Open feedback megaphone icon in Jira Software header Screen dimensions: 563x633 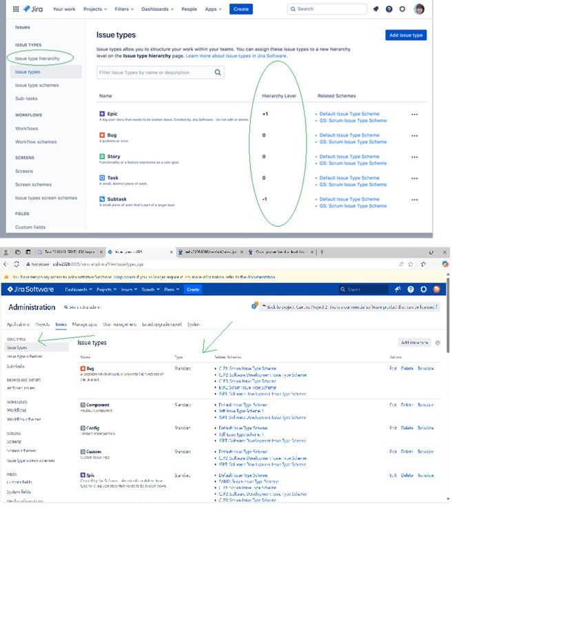(x=398, y=289)
